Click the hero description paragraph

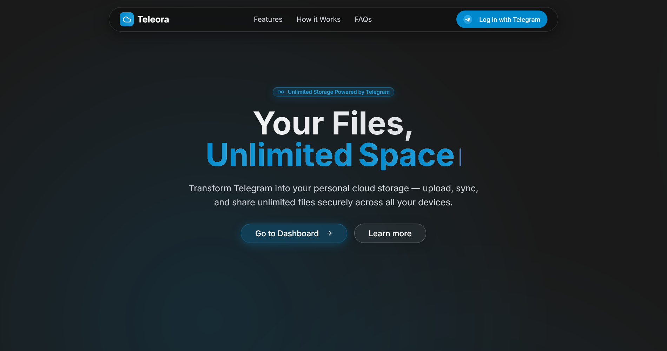click(x=333, y=195)
